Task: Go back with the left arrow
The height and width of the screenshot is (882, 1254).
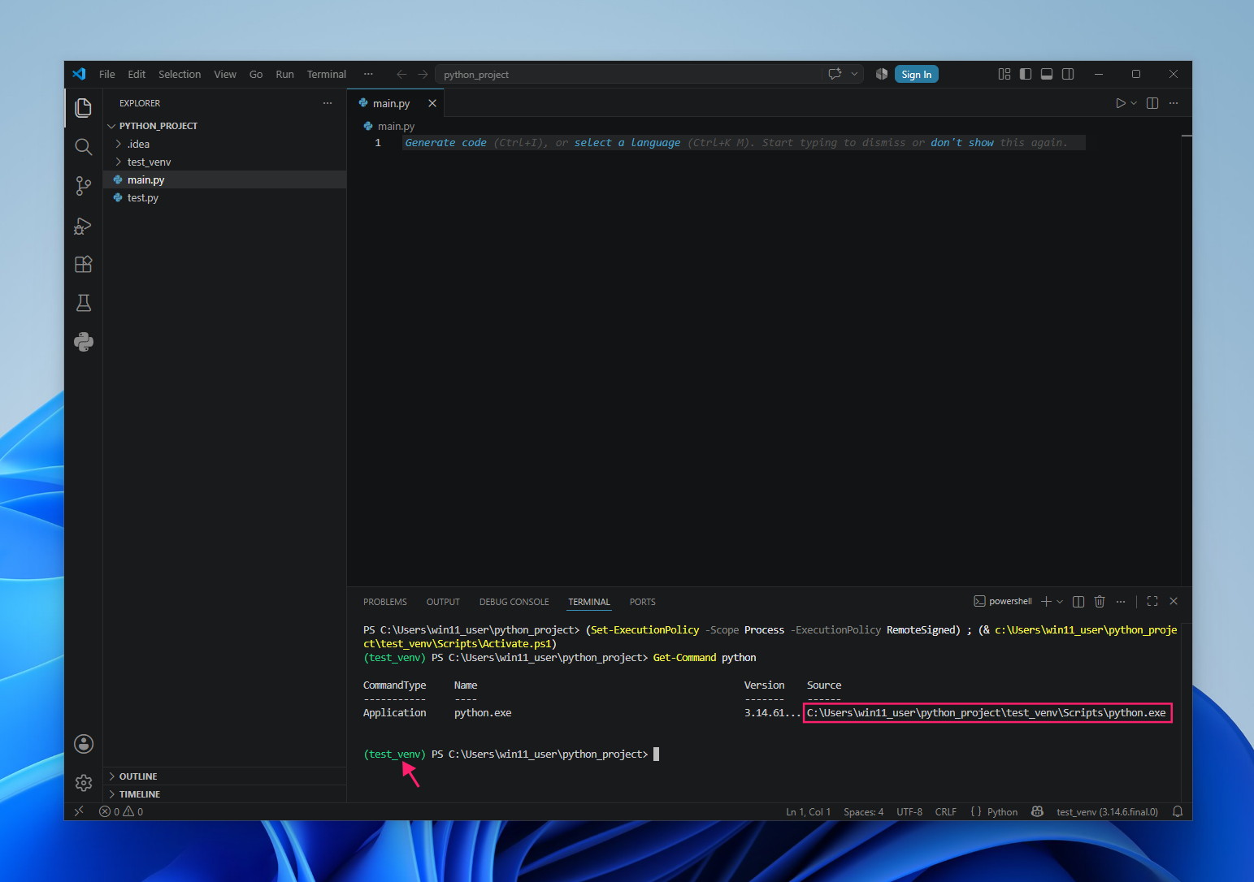Action: [x=401, y=74]
